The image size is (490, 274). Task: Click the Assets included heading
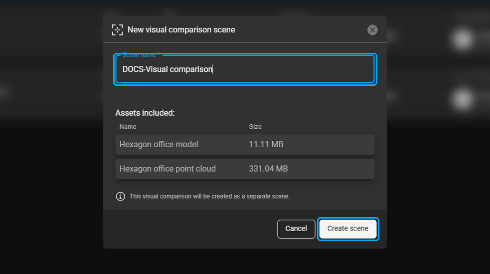pos(145,113)
